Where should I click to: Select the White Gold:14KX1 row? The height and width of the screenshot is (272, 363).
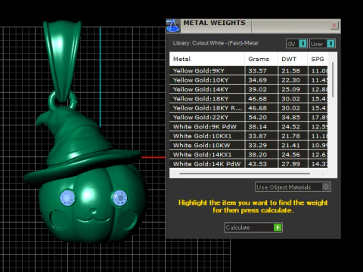point(249,154)
